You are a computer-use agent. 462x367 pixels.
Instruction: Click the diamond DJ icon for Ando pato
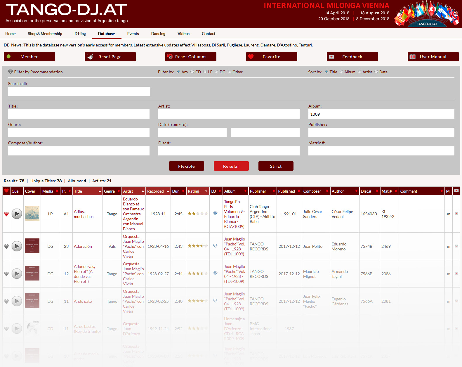[x=215, y=301]
